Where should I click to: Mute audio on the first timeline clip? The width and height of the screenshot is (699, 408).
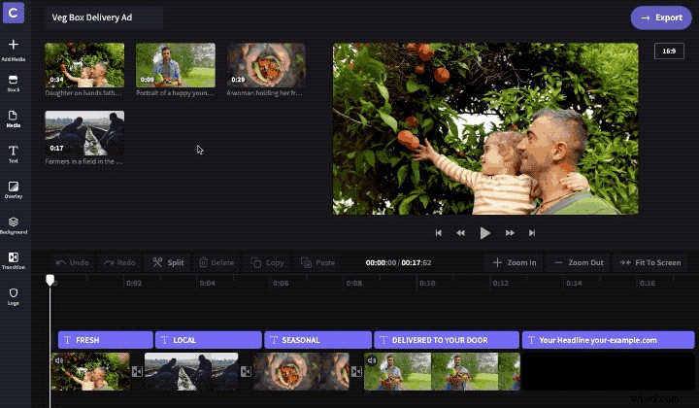point(58,359)
